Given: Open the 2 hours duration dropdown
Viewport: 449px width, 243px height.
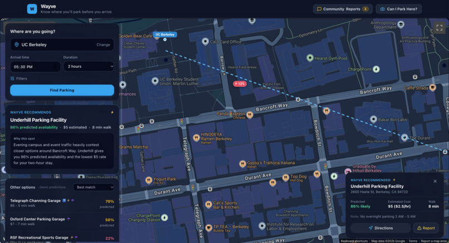Looking at the screenshot, I should pyautogui.click(x=89, y=66).
